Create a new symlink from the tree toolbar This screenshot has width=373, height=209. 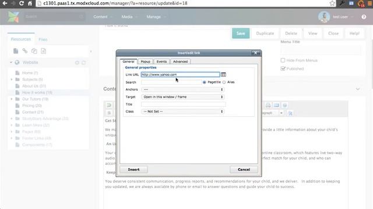pyautogui.click(x=34, y=51)
